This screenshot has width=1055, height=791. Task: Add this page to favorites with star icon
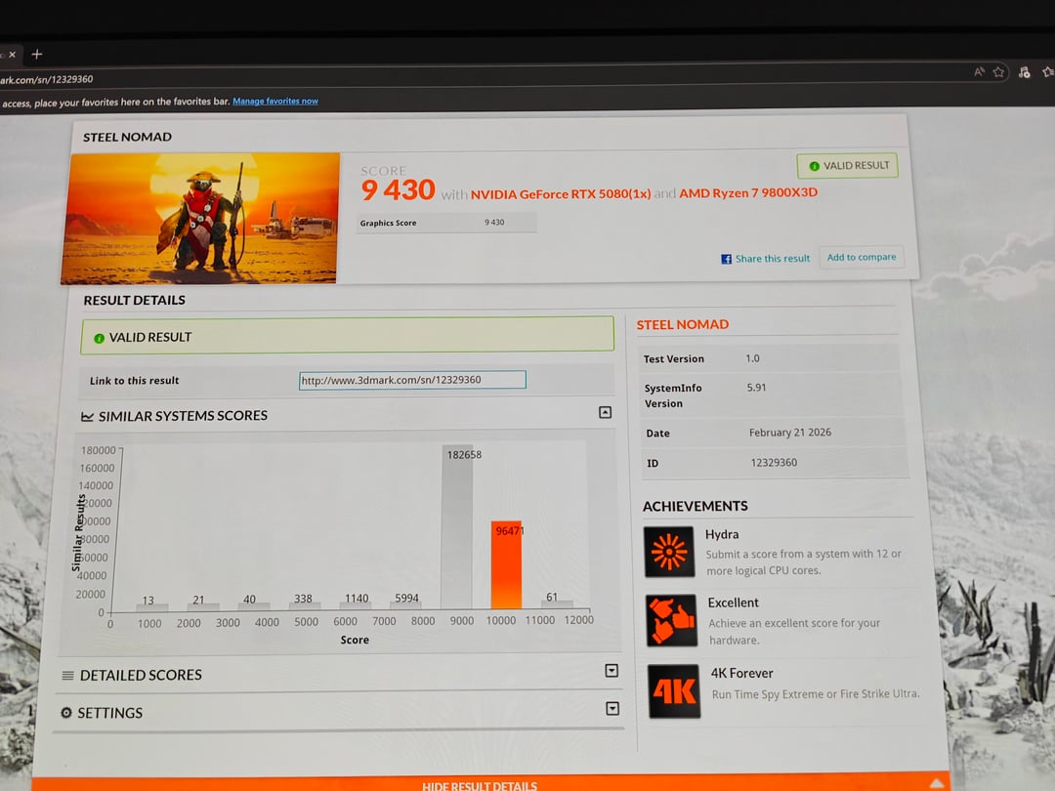click(998, 72)
